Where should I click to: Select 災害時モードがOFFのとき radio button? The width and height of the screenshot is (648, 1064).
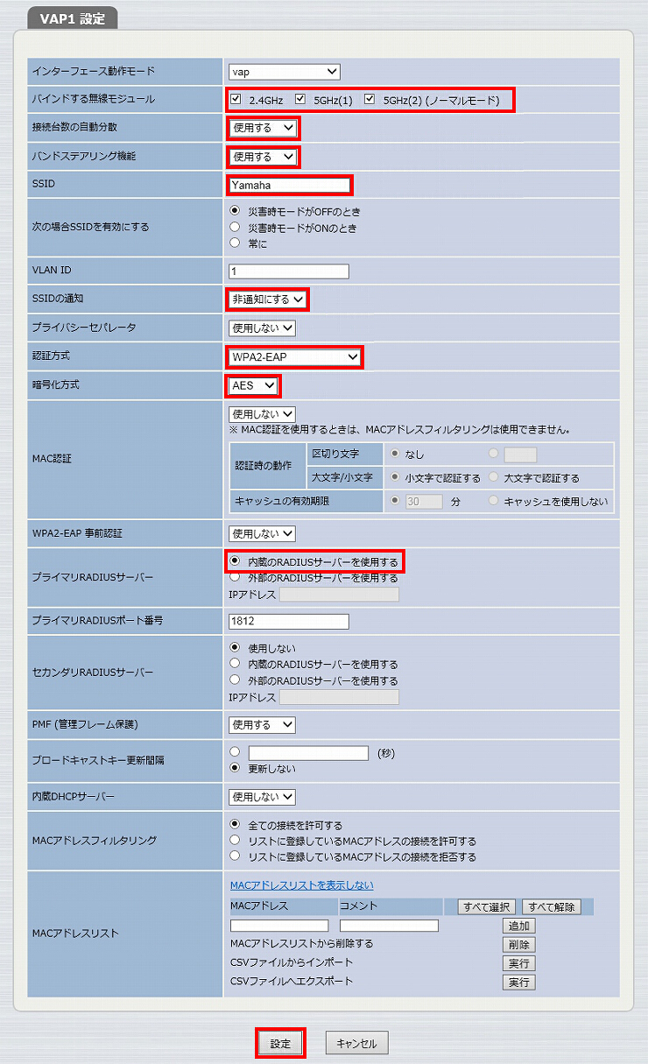click(x=235, y=211)
